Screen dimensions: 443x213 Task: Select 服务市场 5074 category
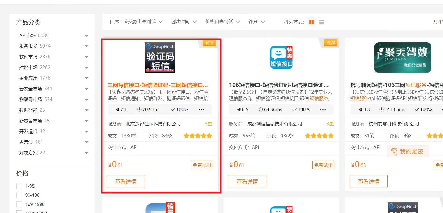35,46
